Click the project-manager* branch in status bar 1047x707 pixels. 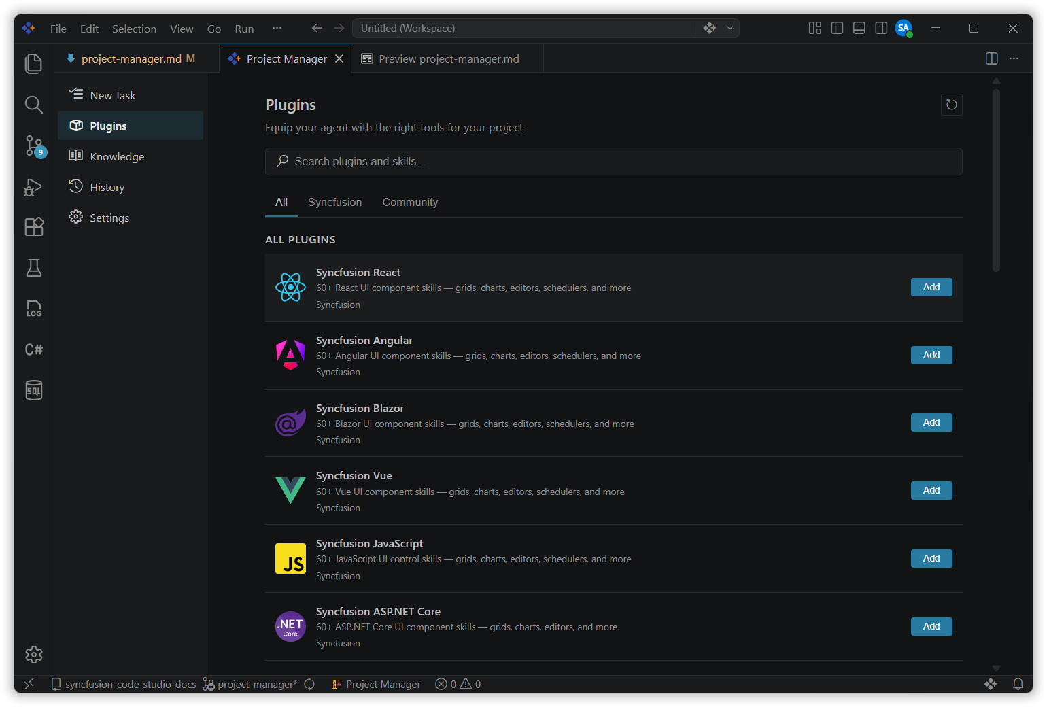(250, 684)
